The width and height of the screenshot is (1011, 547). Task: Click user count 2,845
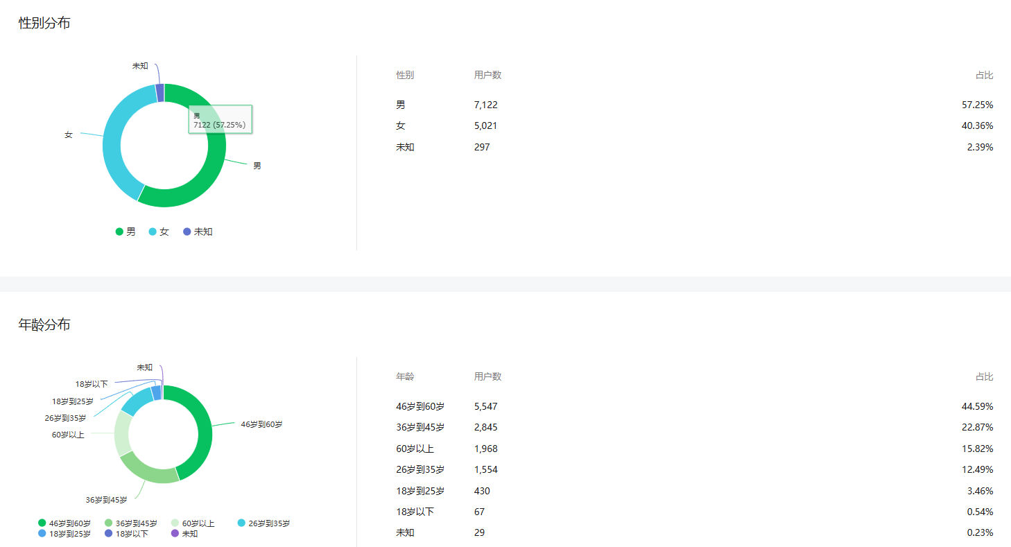click(x=486, y=427)
